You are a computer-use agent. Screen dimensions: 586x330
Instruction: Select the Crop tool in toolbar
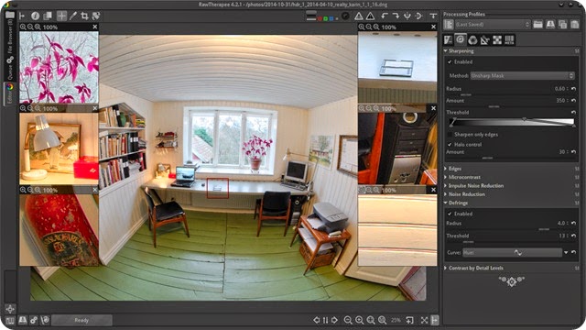tap(84, 16)
